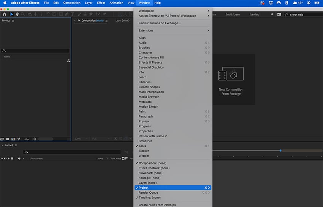Switch to the Standard workspace
323x207 pixels.
click(x=254, y=14)
